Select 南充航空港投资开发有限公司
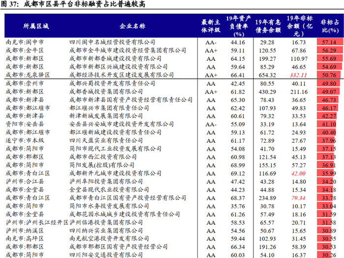Image resolution: width=344 pixels, height=258 pixels. click(109, 238)
